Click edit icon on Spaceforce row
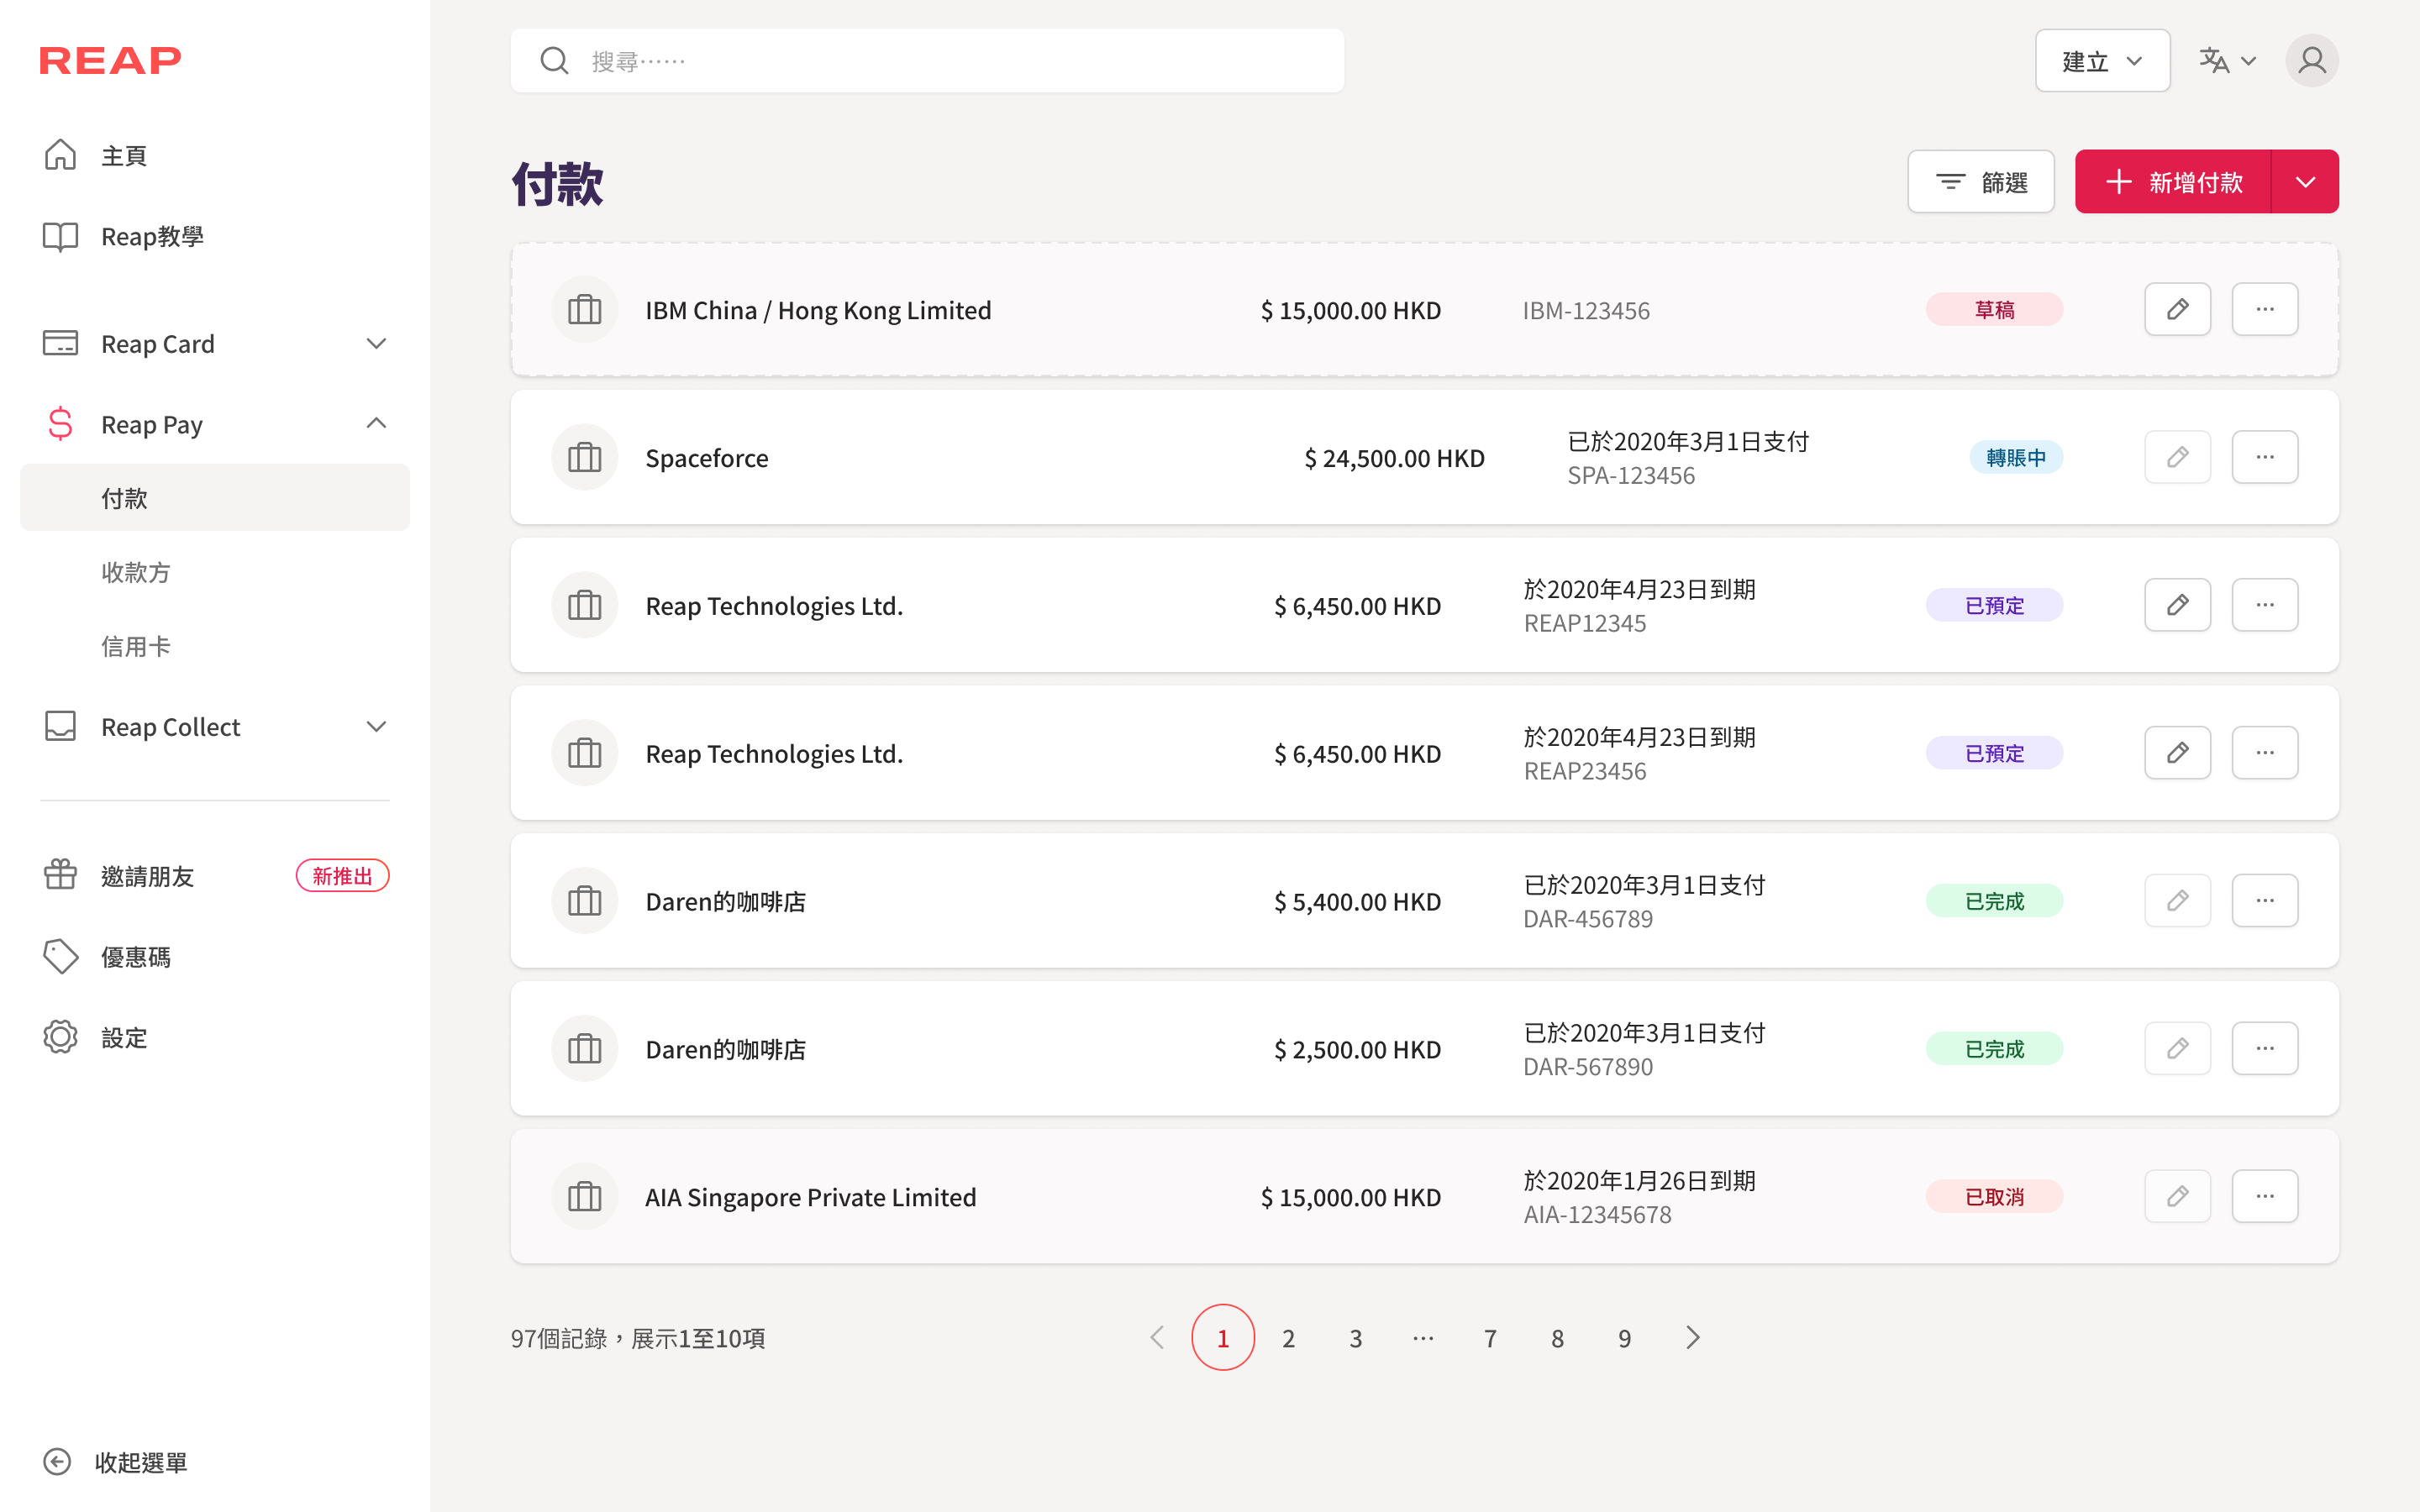The width and height of the screenshot is (2420, 1512). coord(2177,457)
